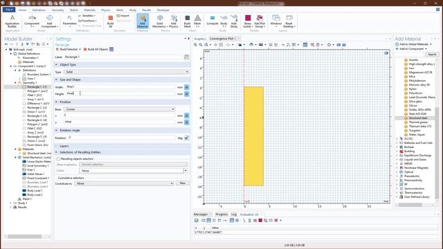Select Polygon 1 in the model tree

coord(37,91)
